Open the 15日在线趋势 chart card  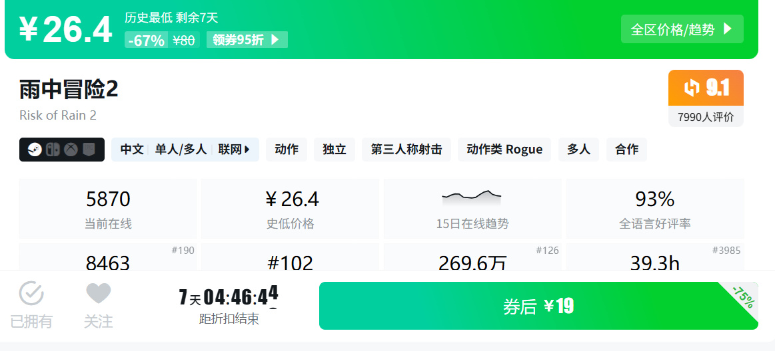click(472, 209)
